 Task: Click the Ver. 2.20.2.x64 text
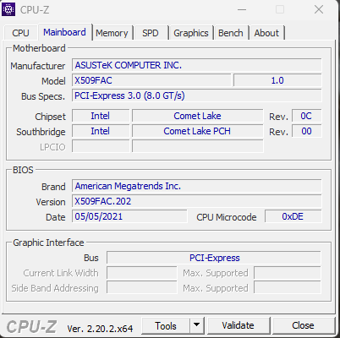click(x=100, y=329)
